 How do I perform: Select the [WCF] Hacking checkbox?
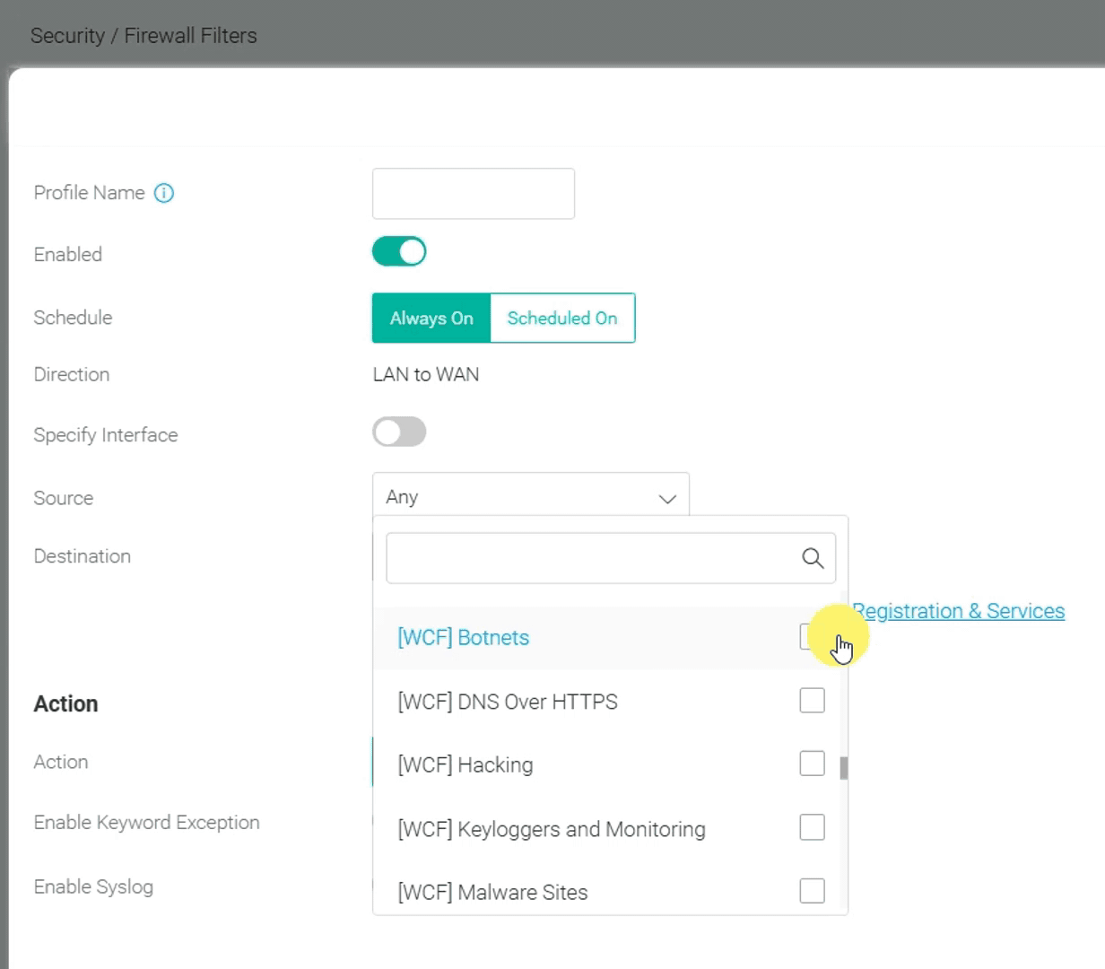[x=812, y=764]
